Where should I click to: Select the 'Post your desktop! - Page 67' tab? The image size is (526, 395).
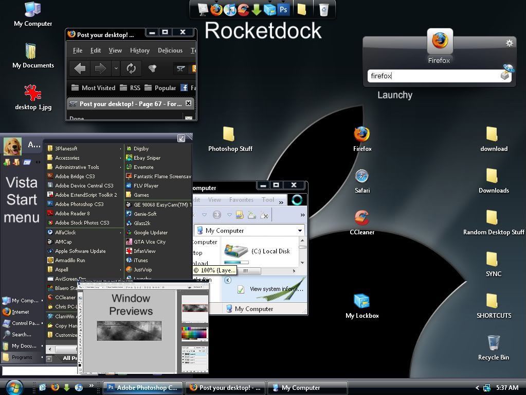point(130,104)
